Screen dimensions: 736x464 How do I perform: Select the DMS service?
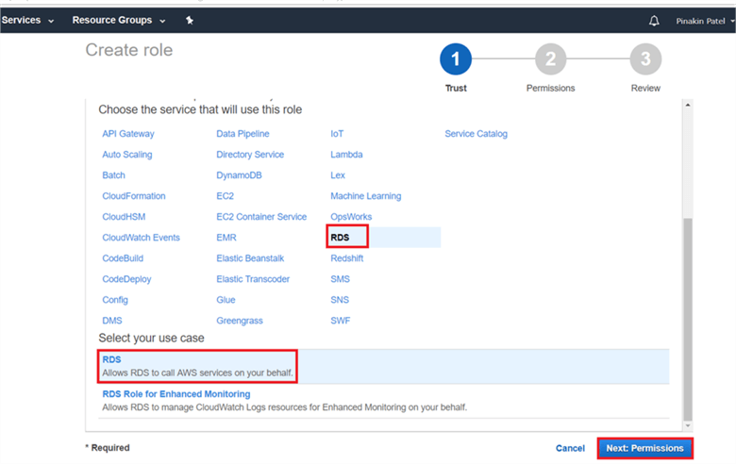point(112,321)
